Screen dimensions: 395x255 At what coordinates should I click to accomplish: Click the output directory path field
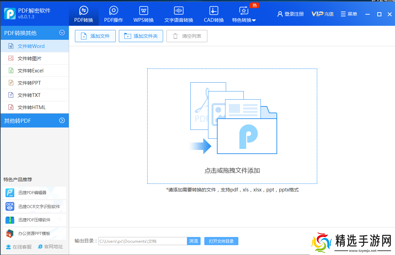pos(143,241)
